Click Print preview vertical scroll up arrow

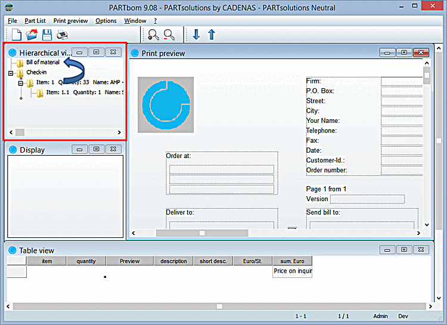427,63
